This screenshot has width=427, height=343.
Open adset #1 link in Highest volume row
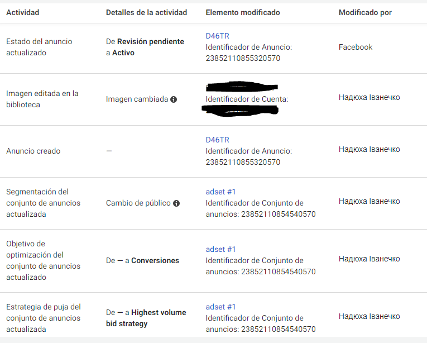[220, 307]
